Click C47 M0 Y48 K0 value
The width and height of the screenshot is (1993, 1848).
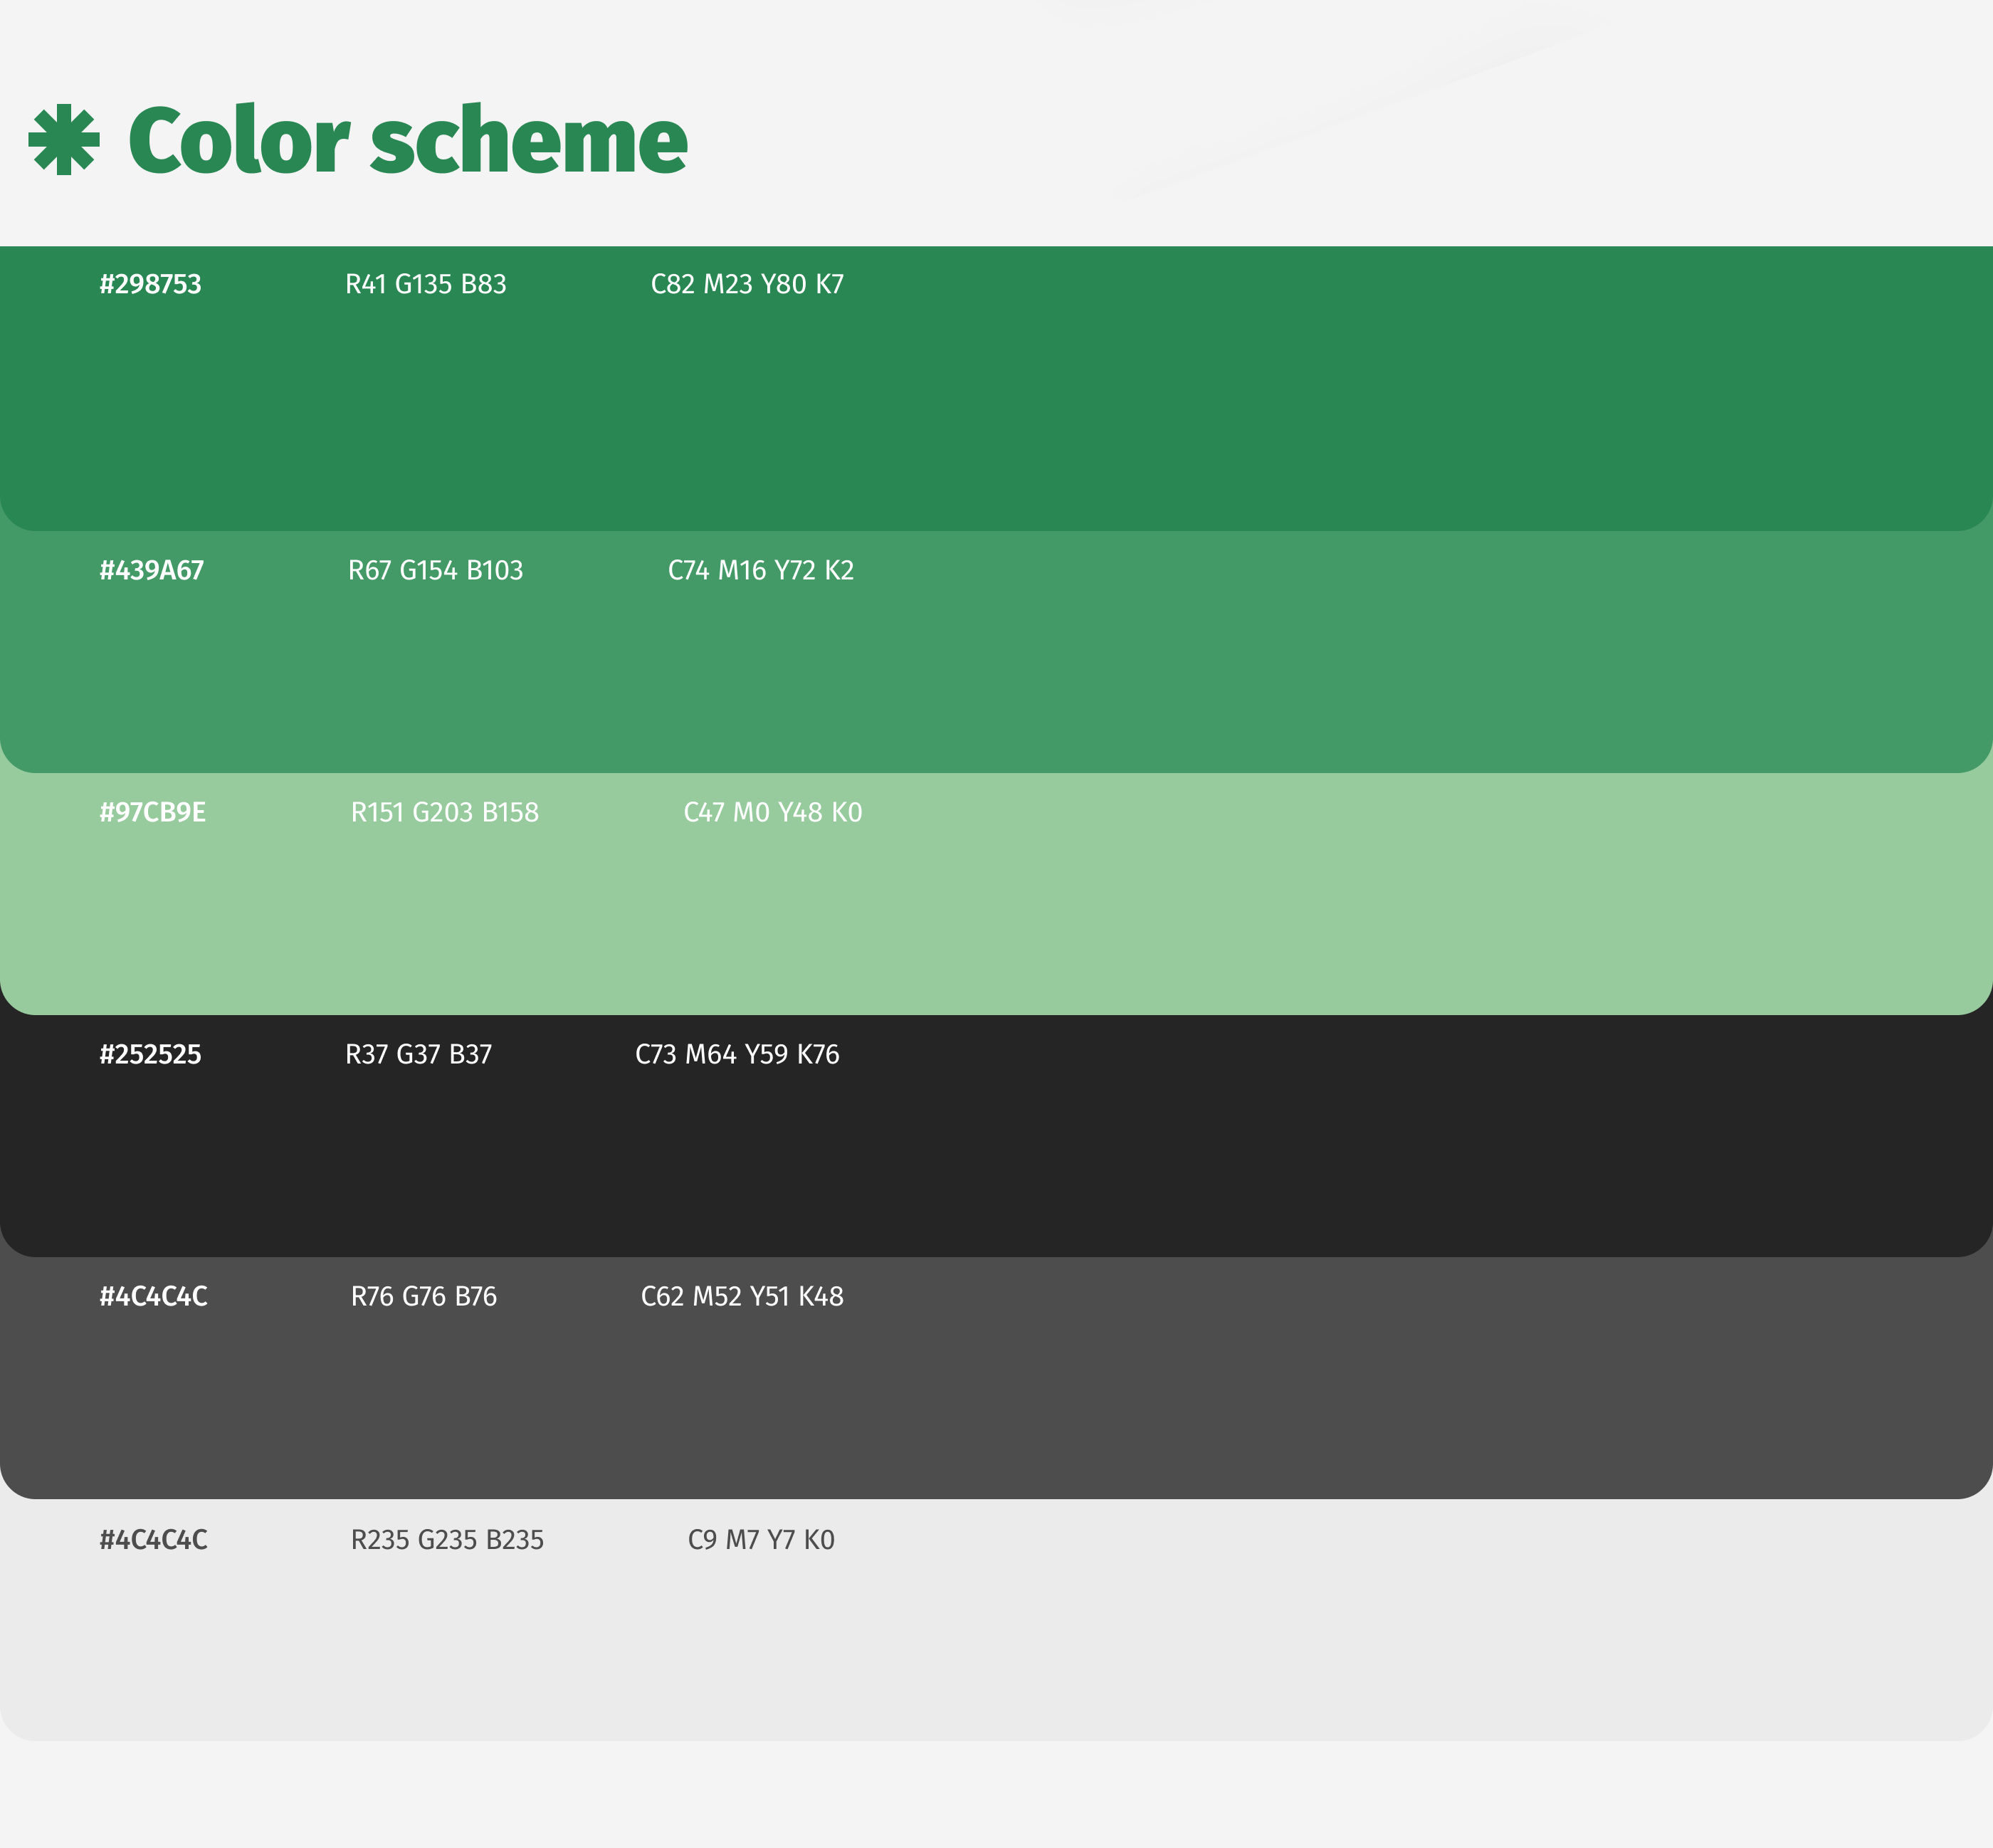(772, 813)
